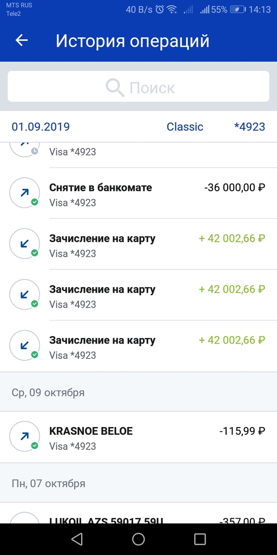
Task: Tap Android home circle button
Action: click(138, 539)
